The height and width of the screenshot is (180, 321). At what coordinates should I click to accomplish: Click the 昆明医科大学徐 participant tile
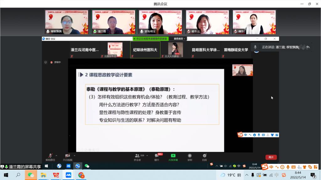[x=206, y=50]
